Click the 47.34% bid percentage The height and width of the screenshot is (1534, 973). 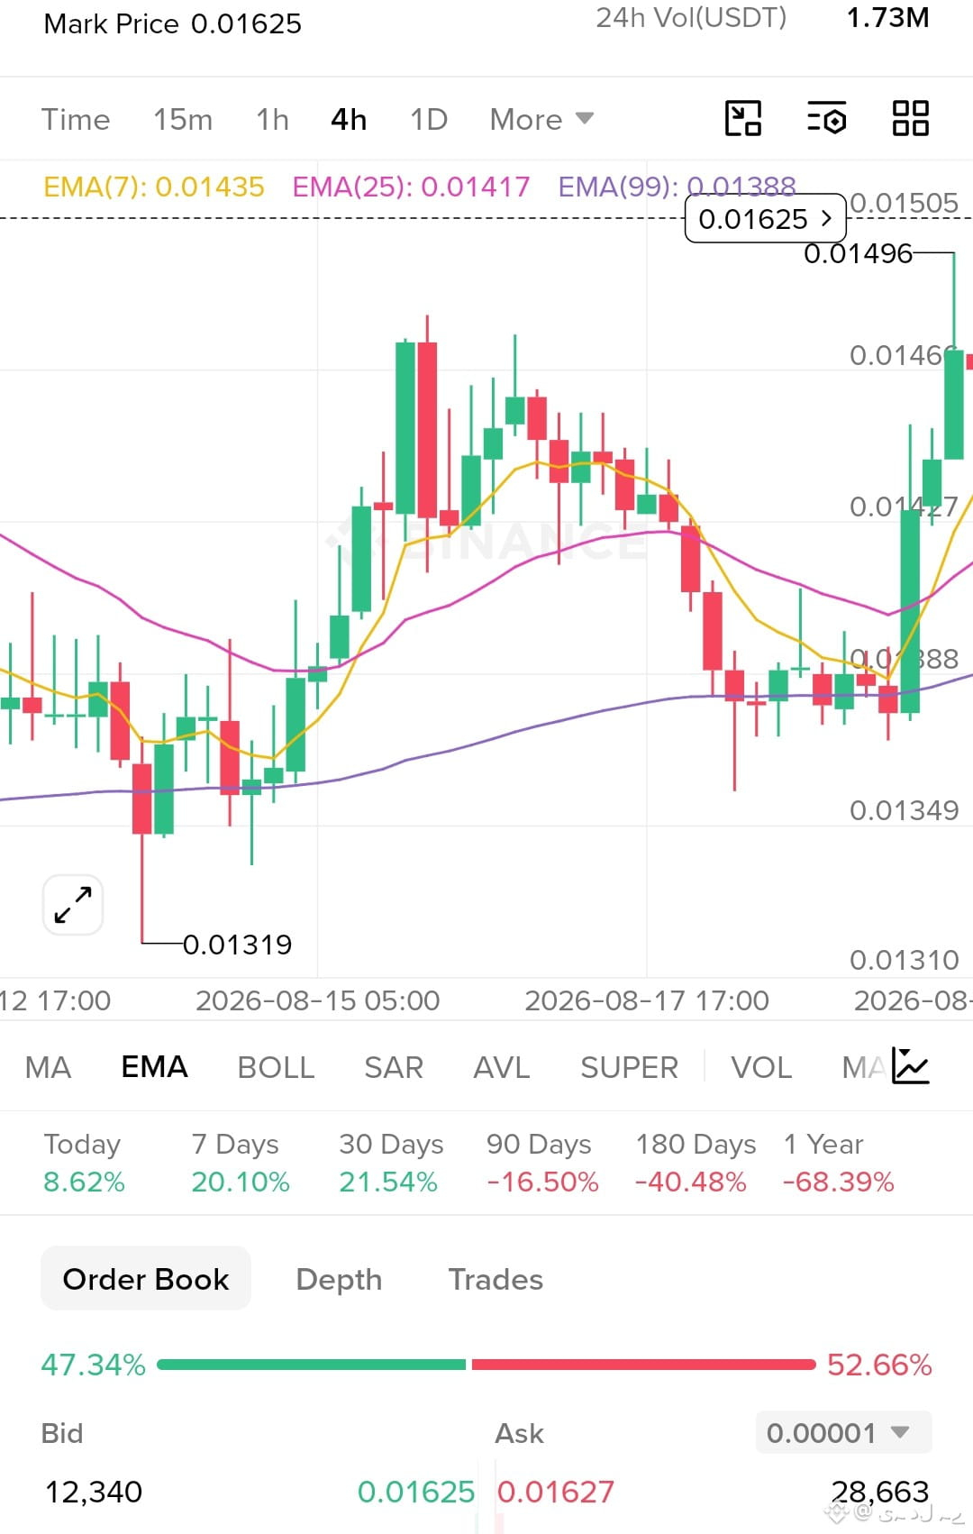(93, 1365)
